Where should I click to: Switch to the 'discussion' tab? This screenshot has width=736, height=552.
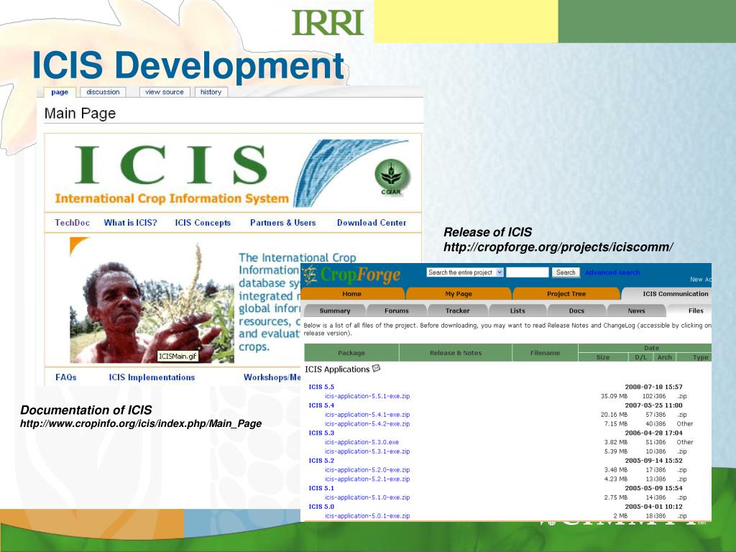pyautogui.click(x=103, y=92)
